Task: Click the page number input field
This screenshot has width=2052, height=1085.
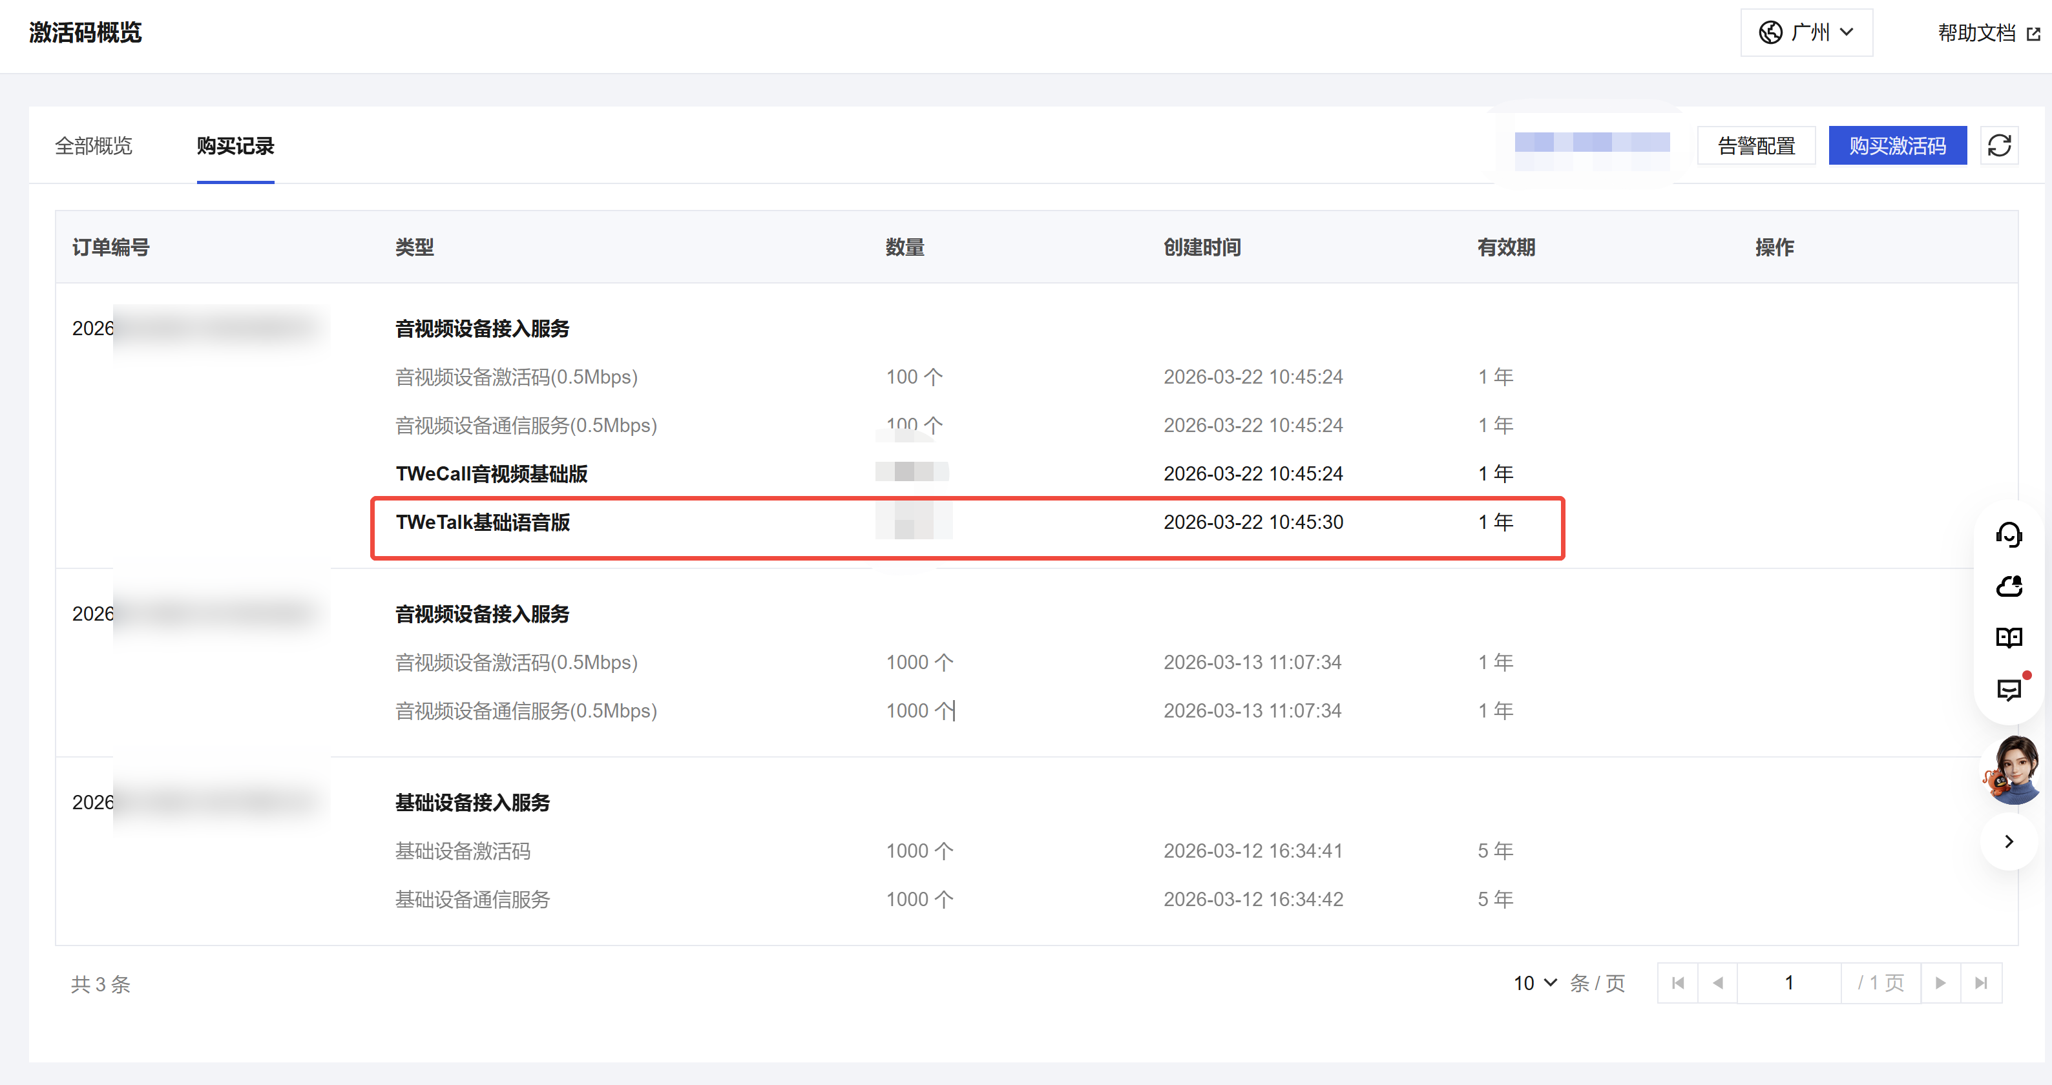Action: pos(1788,983)
